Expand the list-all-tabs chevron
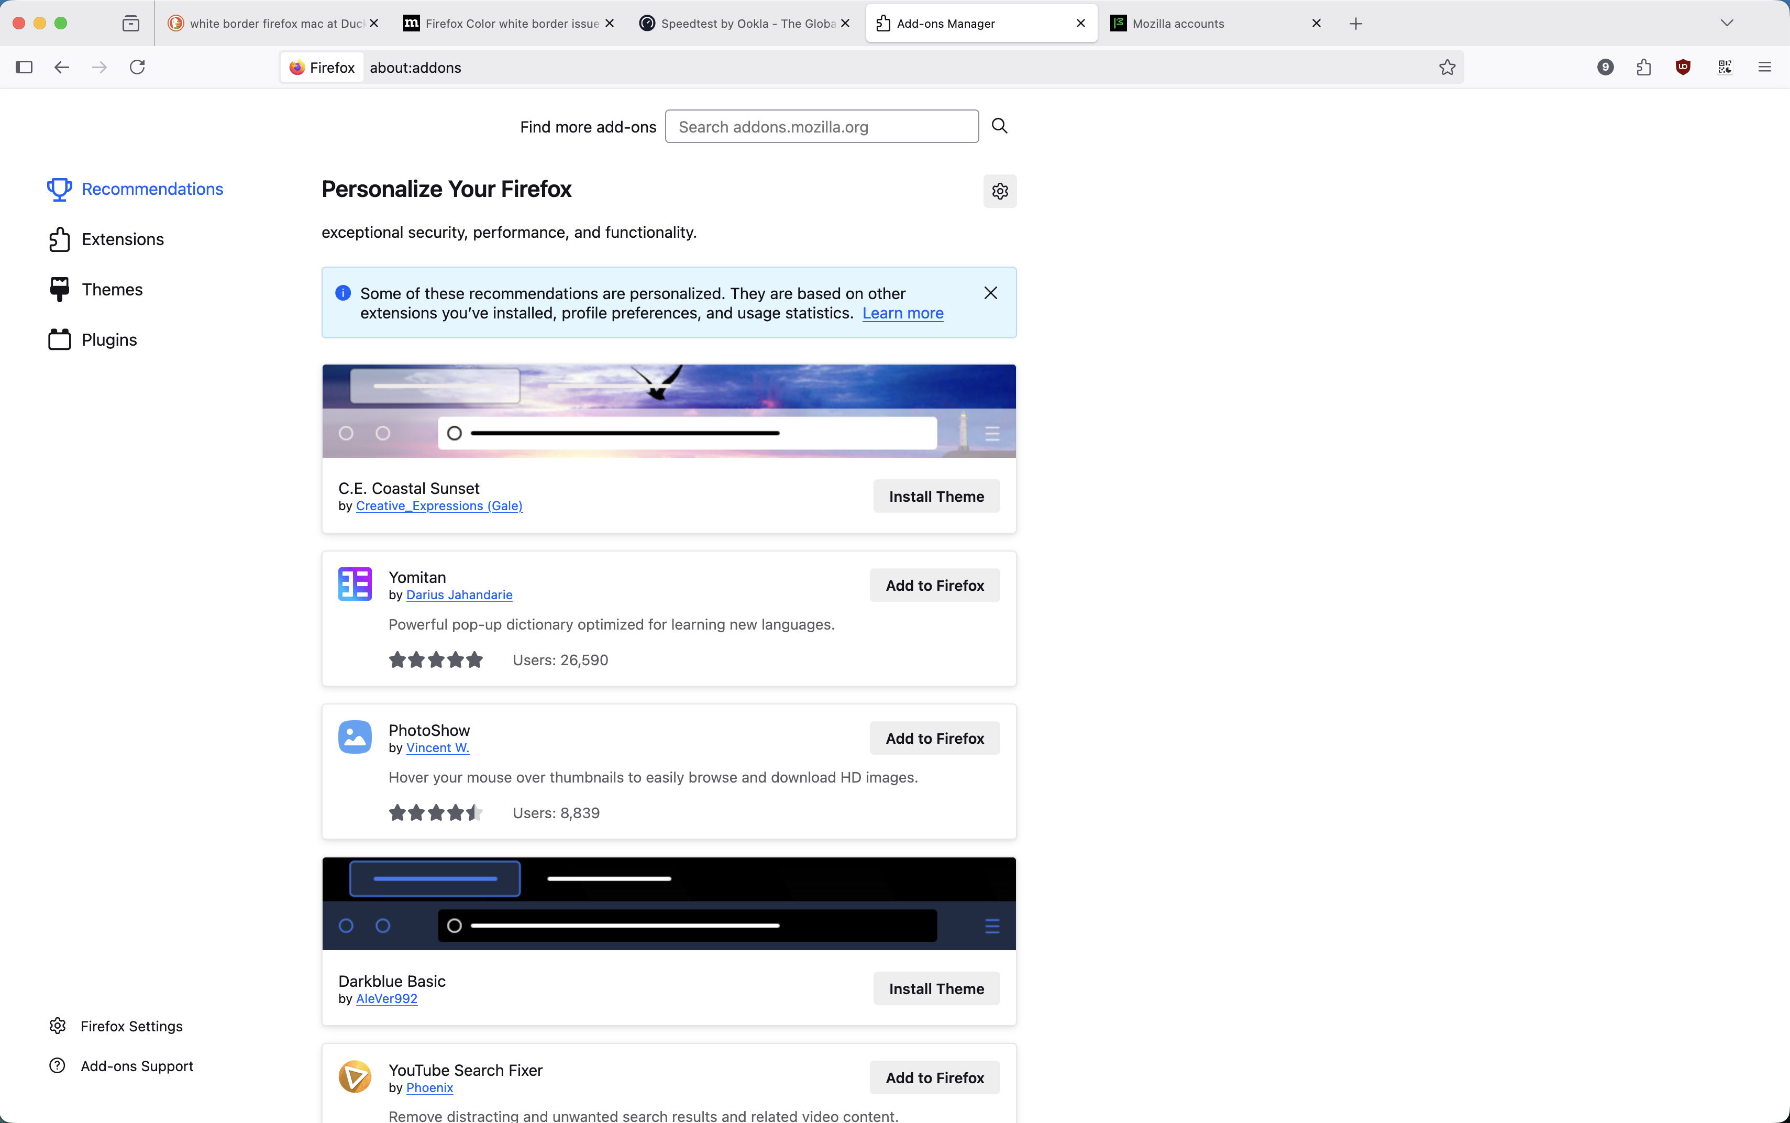Screen dimensions: 1790x1123 click(x=1727, y=24)
